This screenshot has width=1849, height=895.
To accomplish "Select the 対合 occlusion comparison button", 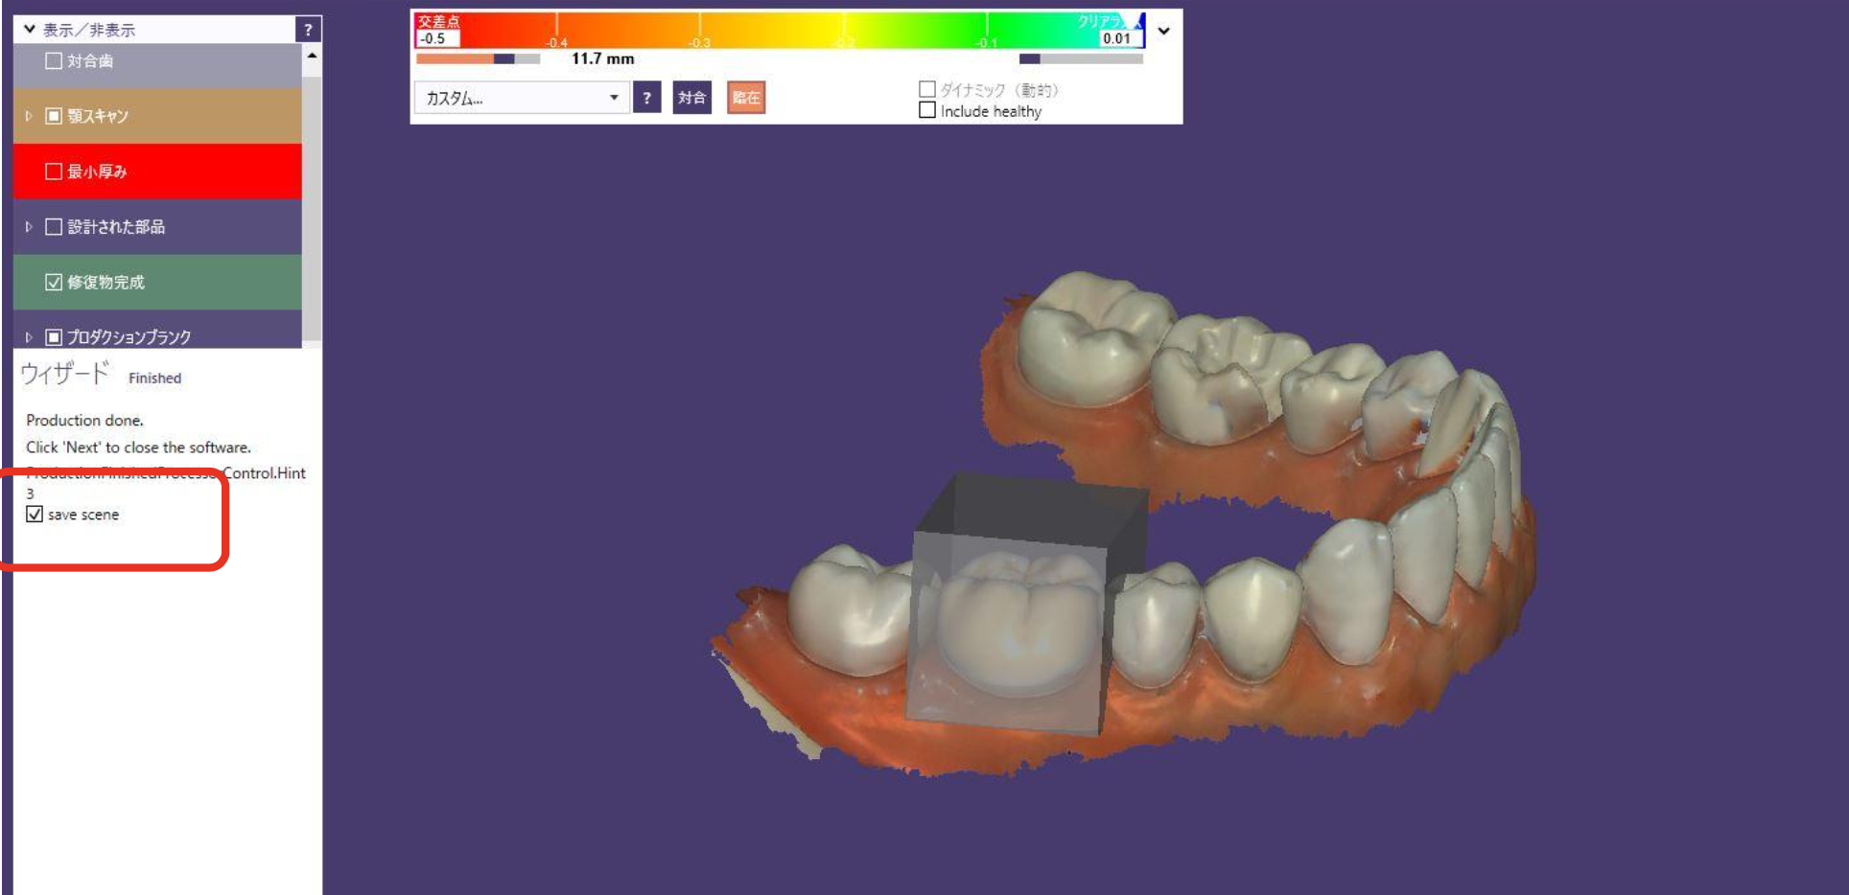I will tap(691, 97).
